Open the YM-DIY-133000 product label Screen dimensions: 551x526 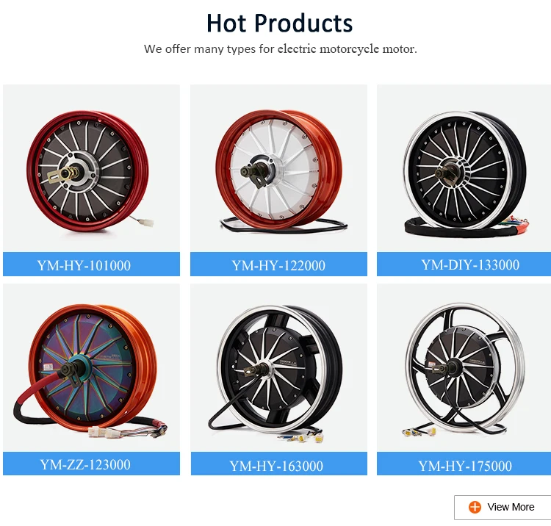[x=464, y=264]
